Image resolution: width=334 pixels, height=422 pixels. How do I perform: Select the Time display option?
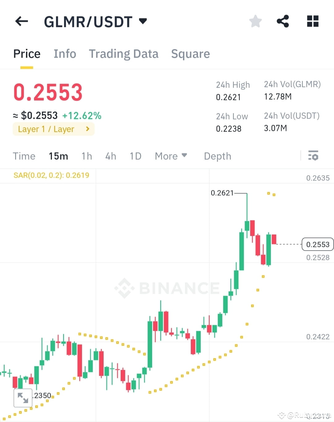pos(24,156)
